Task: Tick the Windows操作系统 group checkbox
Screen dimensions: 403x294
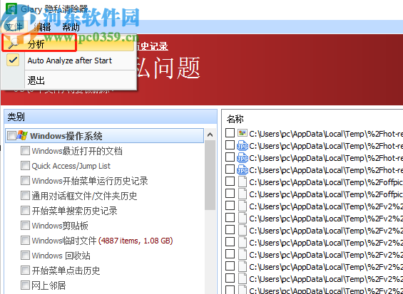Action: [12, 135]
